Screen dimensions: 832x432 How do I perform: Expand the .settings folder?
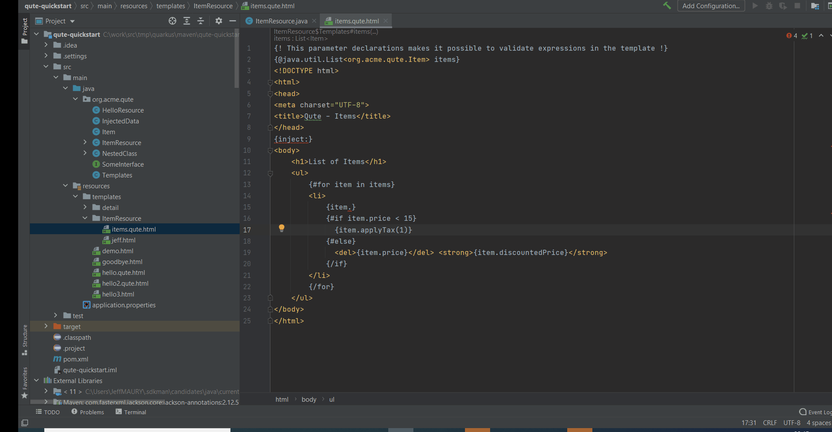[46, 56]
